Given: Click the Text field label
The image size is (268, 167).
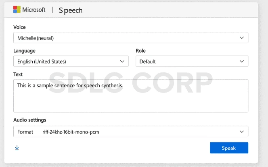Looking at the screenshot, I should (18, 74).
